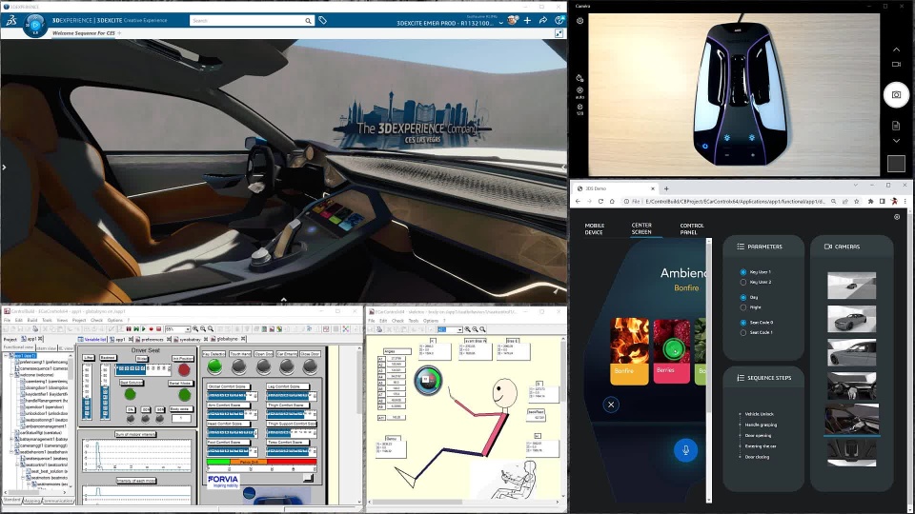This screenshot has width=915, height=514.
Task: Switch to the MOBILE DEVICE tab
Action: coord(594,229)
